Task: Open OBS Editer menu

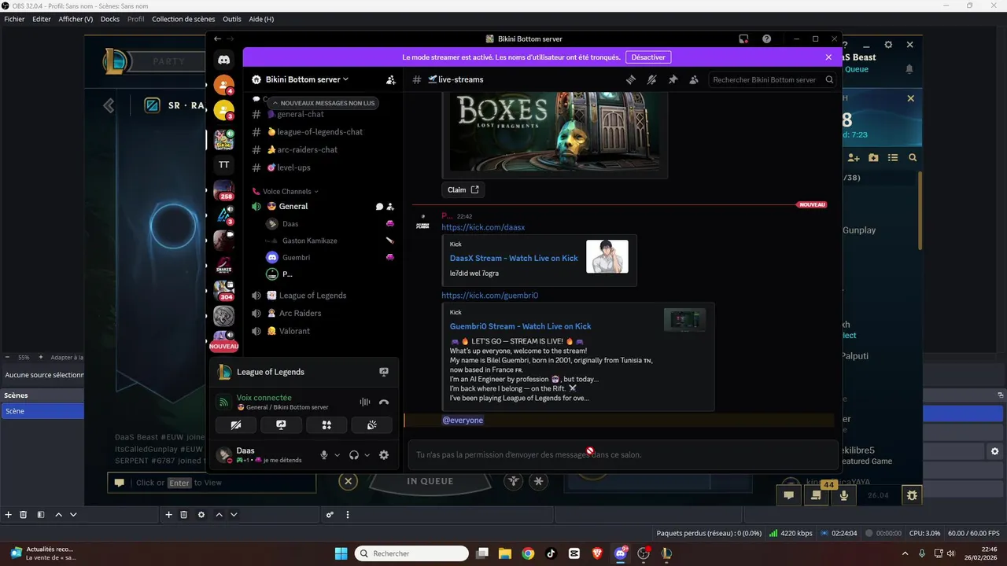Action: [x=42, y=19]
